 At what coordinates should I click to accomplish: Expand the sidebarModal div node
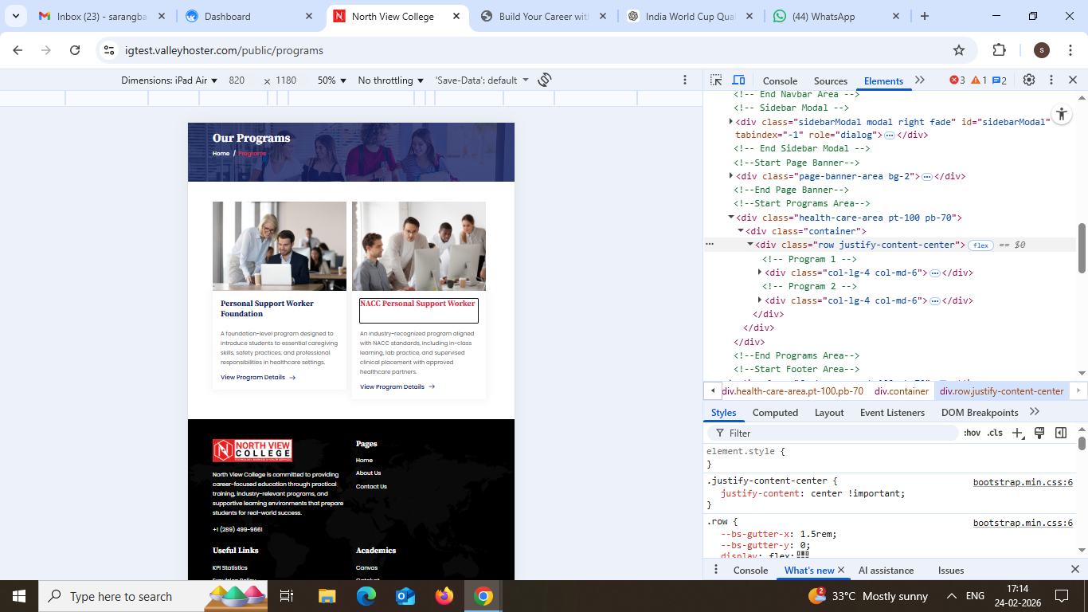tap(731, 122)
